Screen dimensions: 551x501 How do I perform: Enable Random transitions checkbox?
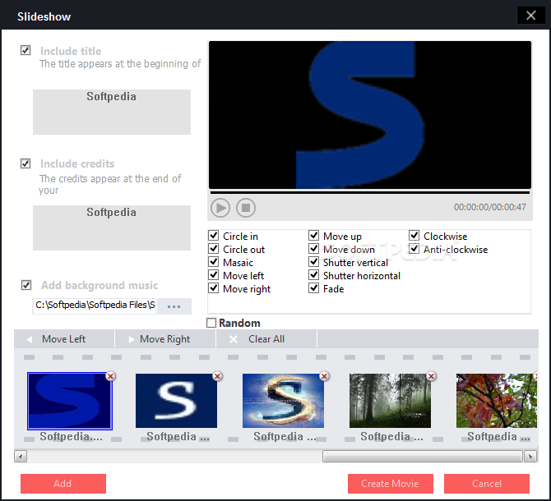click(211, 323)
